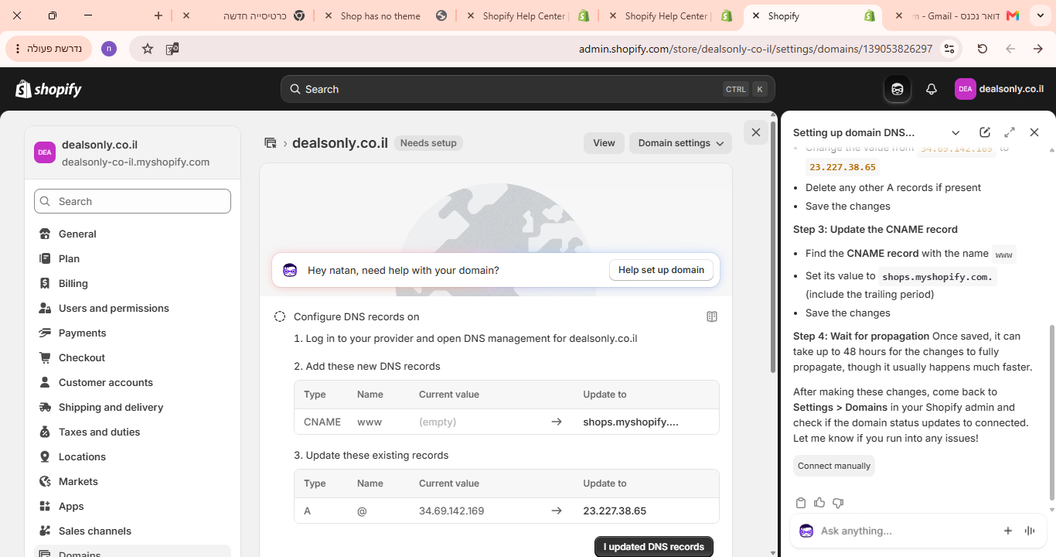Open Users and permissions
The height and width of the screenshot is (557, 1056).
[132, 308]
